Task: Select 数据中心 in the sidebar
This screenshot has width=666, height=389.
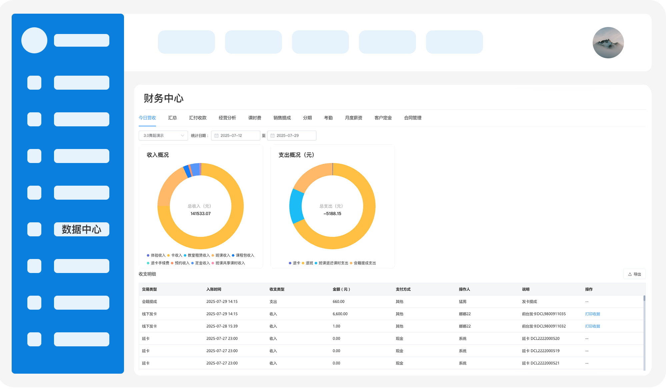Action: (81, 229)
